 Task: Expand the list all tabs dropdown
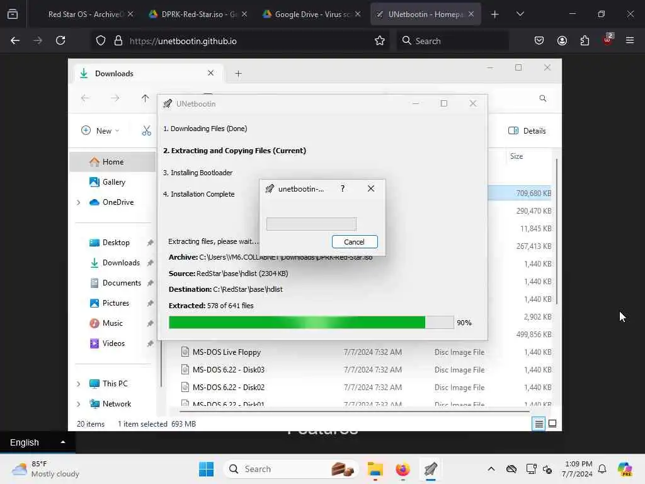(x=520, y=14)
